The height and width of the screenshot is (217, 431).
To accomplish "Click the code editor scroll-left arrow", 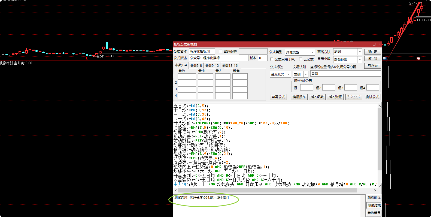I will pyautogui.click(x=176, y=191).
